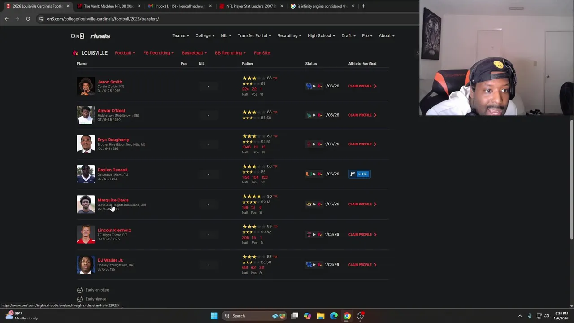Viewport: 574px width, 323px height.
Task: Click the browser address bar URL
Action: coord(103,19)
